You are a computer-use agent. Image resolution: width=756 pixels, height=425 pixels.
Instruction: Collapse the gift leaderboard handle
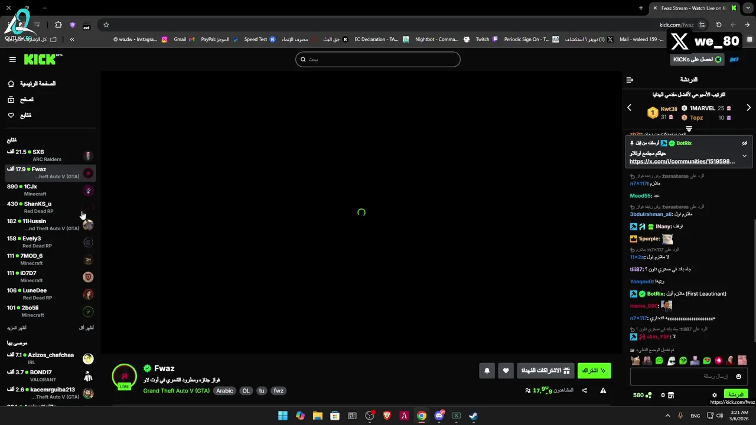point(689,128)
